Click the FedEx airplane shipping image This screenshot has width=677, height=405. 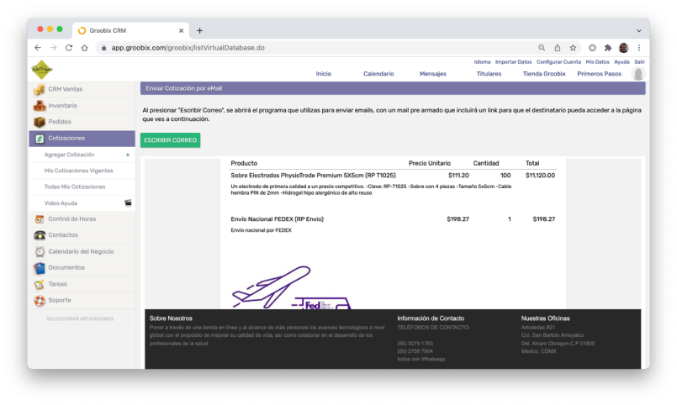tap(292, 287)
